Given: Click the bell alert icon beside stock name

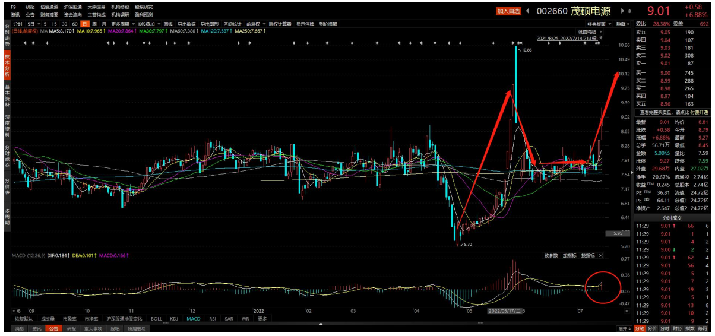Looking at the screenshot, I should pyautogui.click(x=631, y=11).
